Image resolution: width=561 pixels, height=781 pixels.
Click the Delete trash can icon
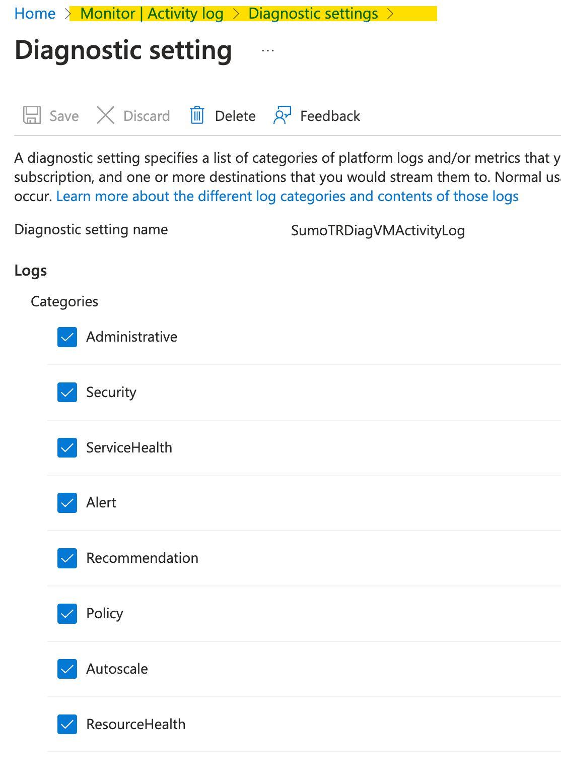coord(197,115)
